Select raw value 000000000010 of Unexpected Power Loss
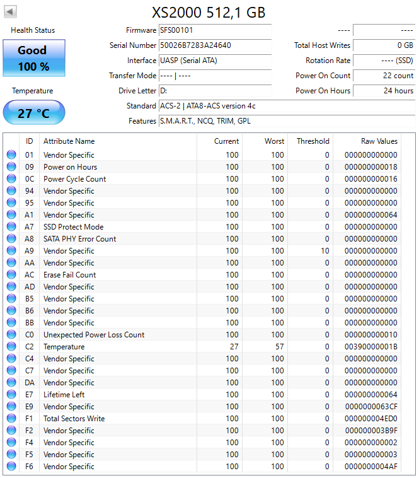 pyautogui.click(x=371, y=335)
